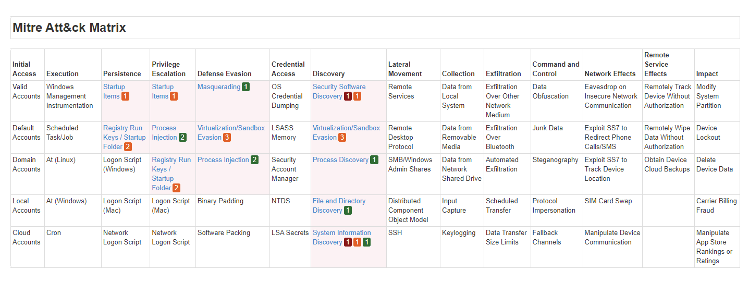This screenshot has width=749, height=295.
Task: Click the orange 3 badge in Defense Evasion Virtualization/Sandbox Evasion
Action: tap(227, 138)
